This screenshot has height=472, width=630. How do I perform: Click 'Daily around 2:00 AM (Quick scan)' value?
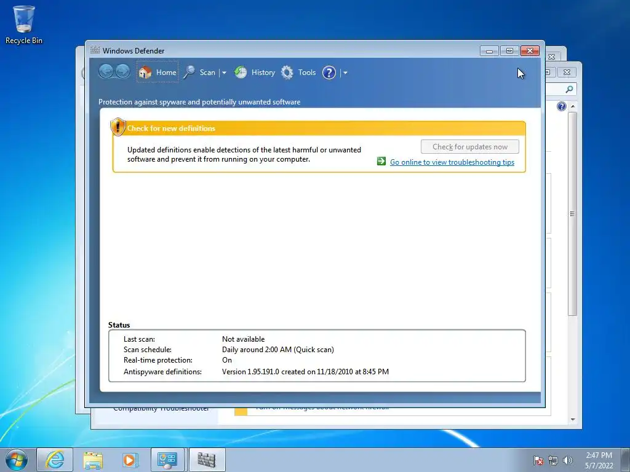(278, 350)
